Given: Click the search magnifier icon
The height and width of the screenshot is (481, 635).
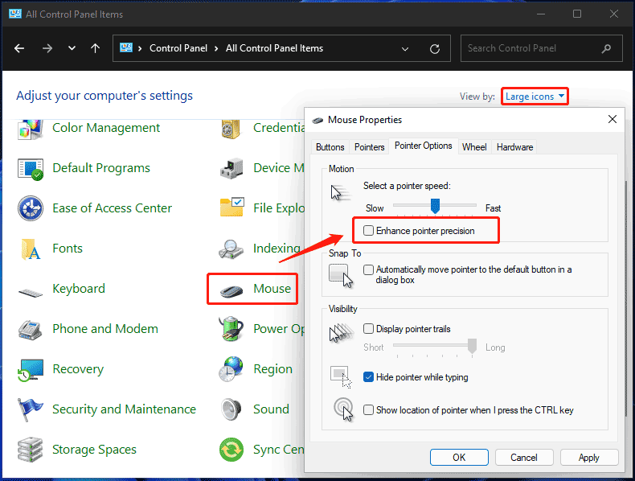Looking at the screenshot, I should click(x=606, y=48).
